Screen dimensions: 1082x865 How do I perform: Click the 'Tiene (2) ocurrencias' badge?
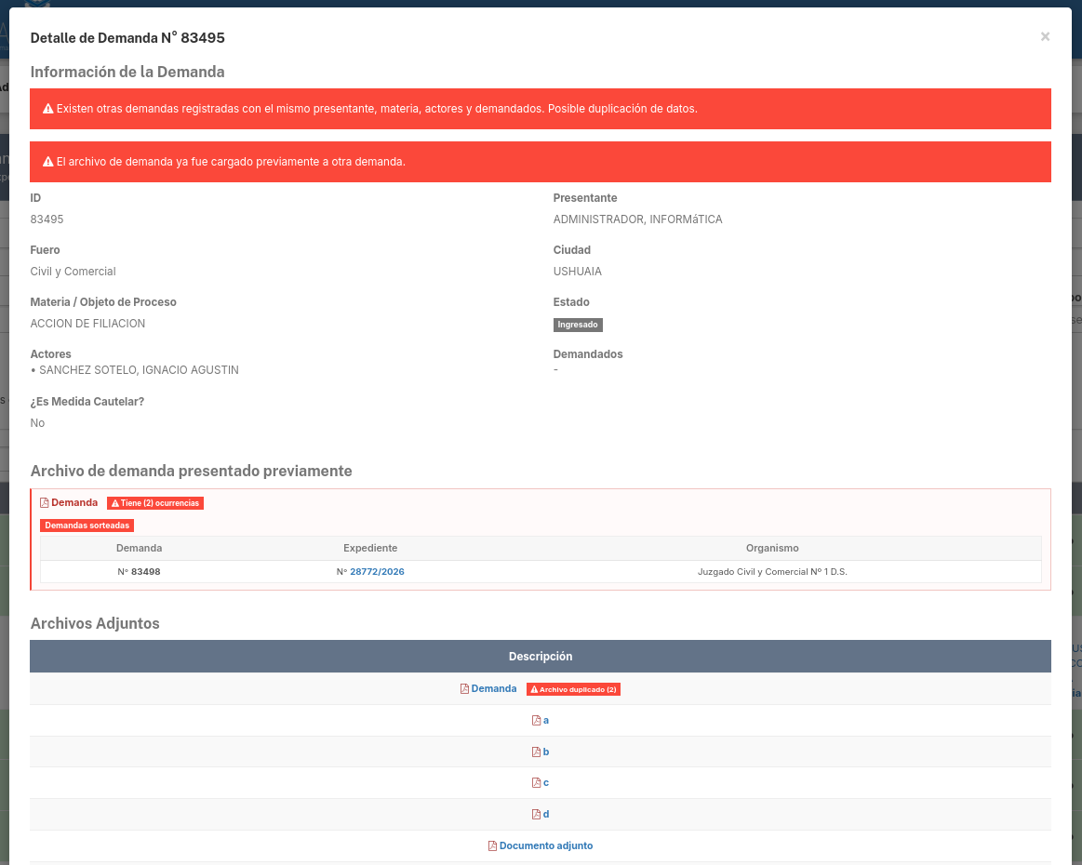tap(155, 503)
